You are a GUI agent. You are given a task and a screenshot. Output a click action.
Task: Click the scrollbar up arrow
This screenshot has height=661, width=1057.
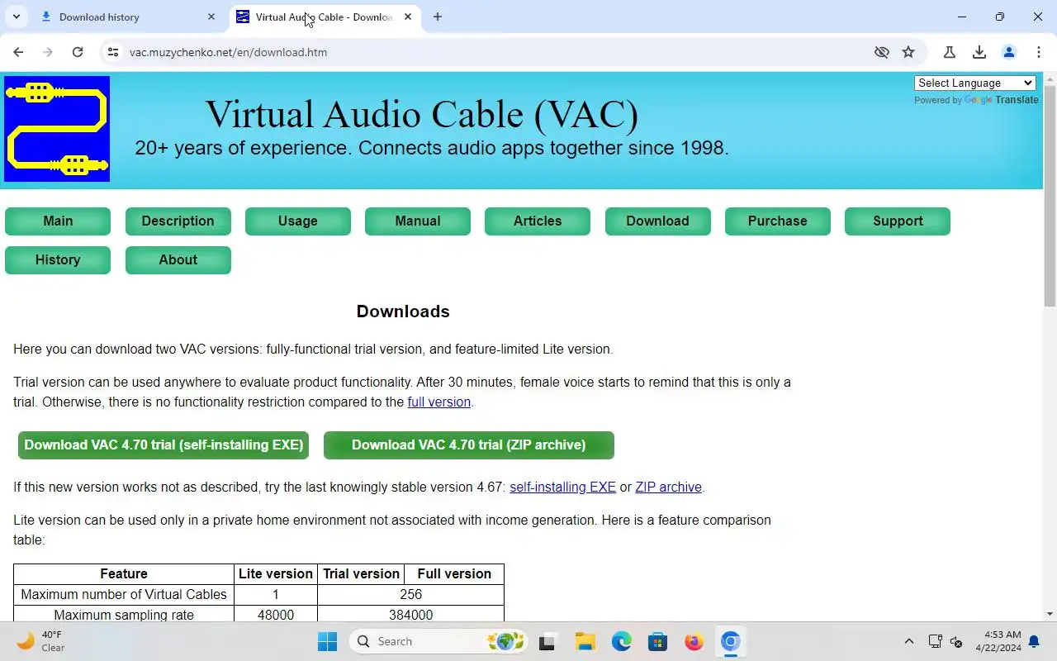[1050, 78]
